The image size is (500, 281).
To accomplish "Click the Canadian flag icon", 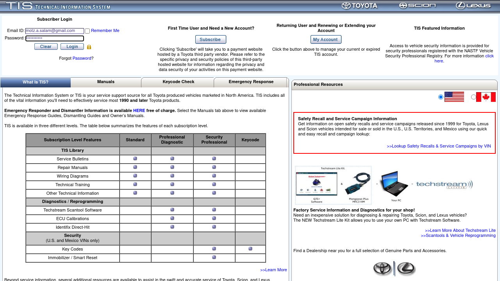I will pos(486,97).
